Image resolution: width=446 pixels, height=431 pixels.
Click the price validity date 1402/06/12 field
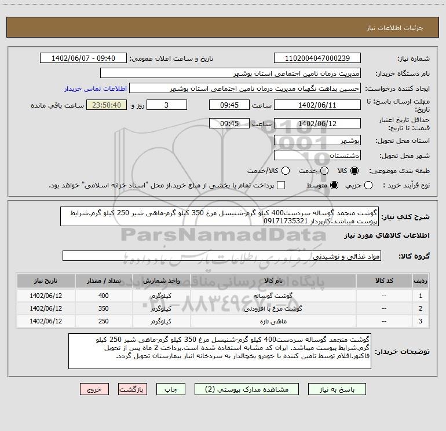tap(317, 124)
